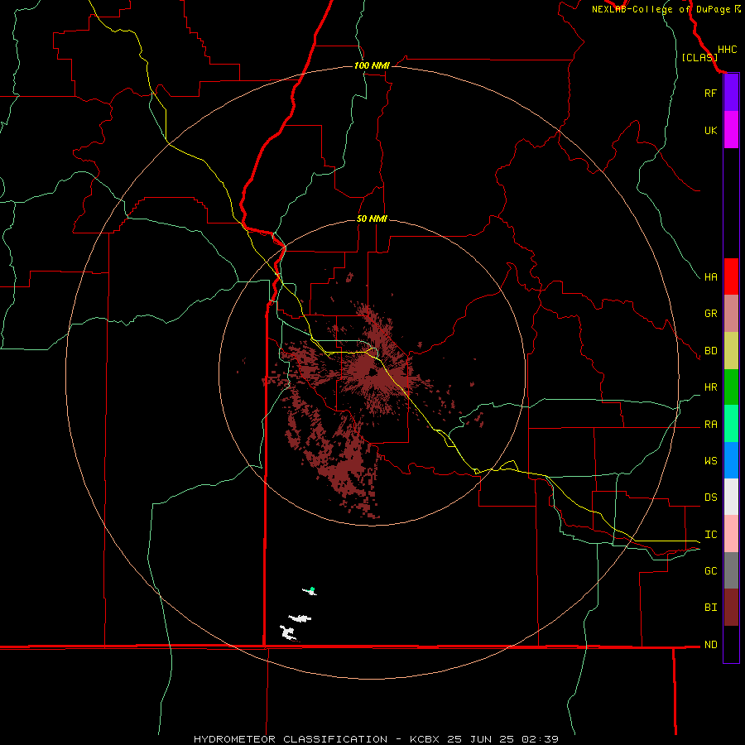745x745 pixels.
Task: Click the KCBX station identifier
Action: click(425, 739)
